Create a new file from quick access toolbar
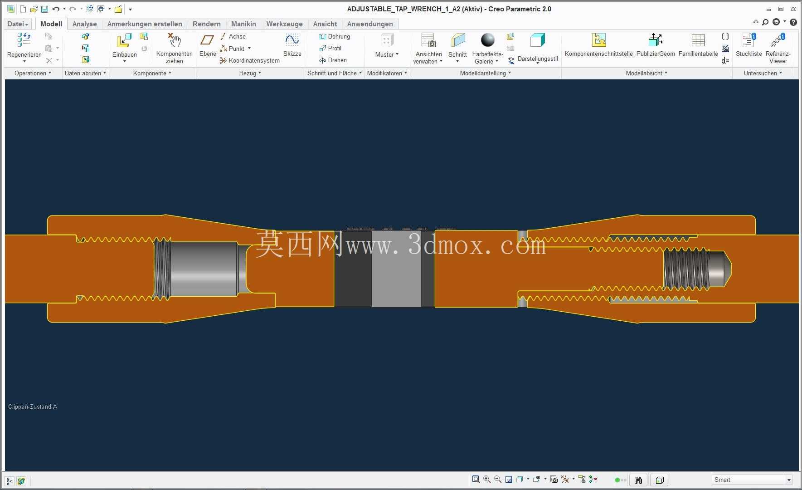The width and height of the screenshot is (802, 490). (23, 9)
